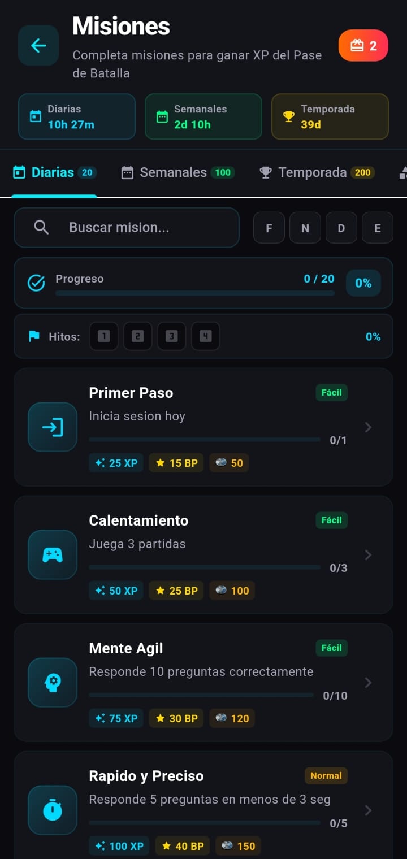Viewport: 407px width, 859px height.
Task: Focus the Buscar mision search field
Action: pos(127,228)
